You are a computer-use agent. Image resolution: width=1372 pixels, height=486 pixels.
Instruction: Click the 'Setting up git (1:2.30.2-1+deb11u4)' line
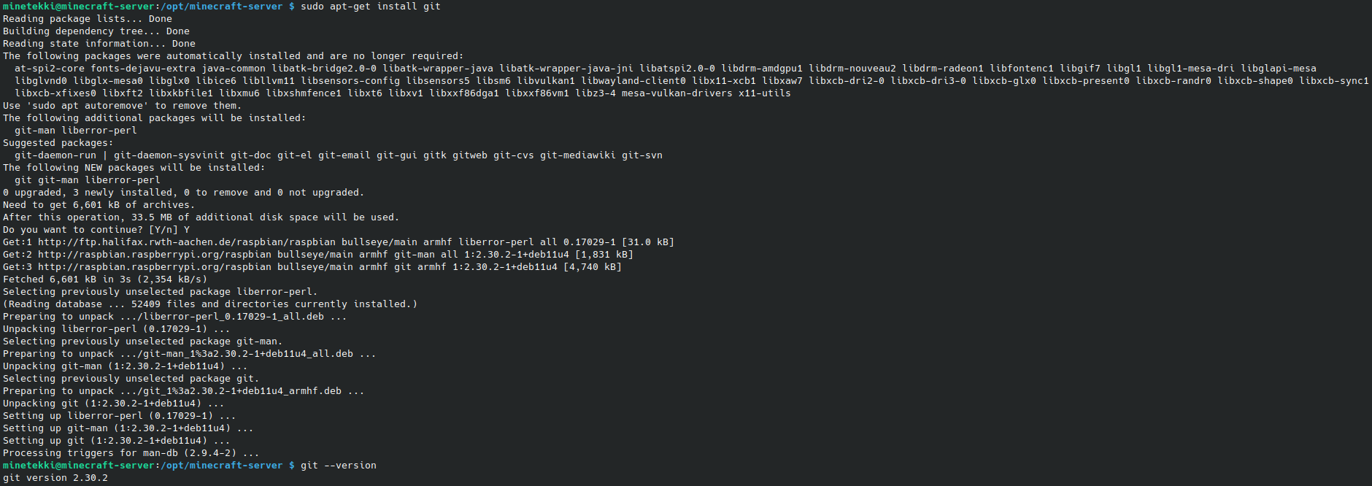(117, 441)
